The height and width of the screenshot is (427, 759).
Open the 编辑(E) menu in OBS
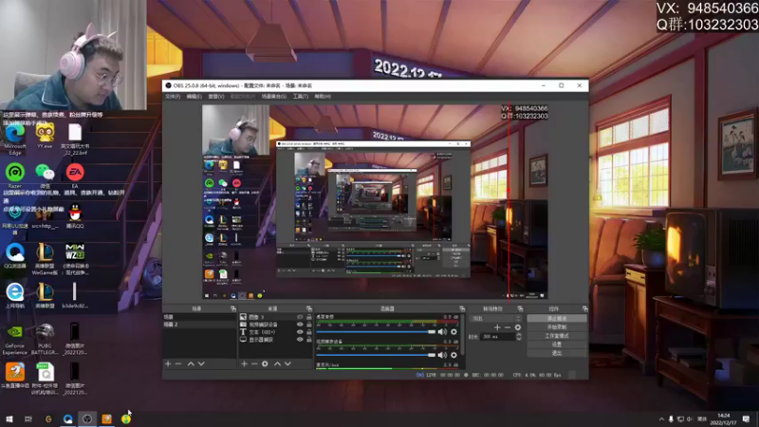point(194,97)
